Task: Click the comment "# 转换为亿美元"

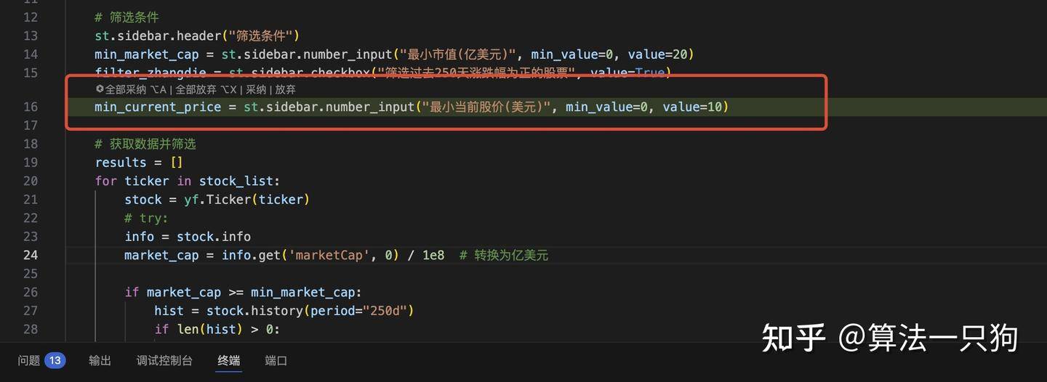Action: pos(504,255)
